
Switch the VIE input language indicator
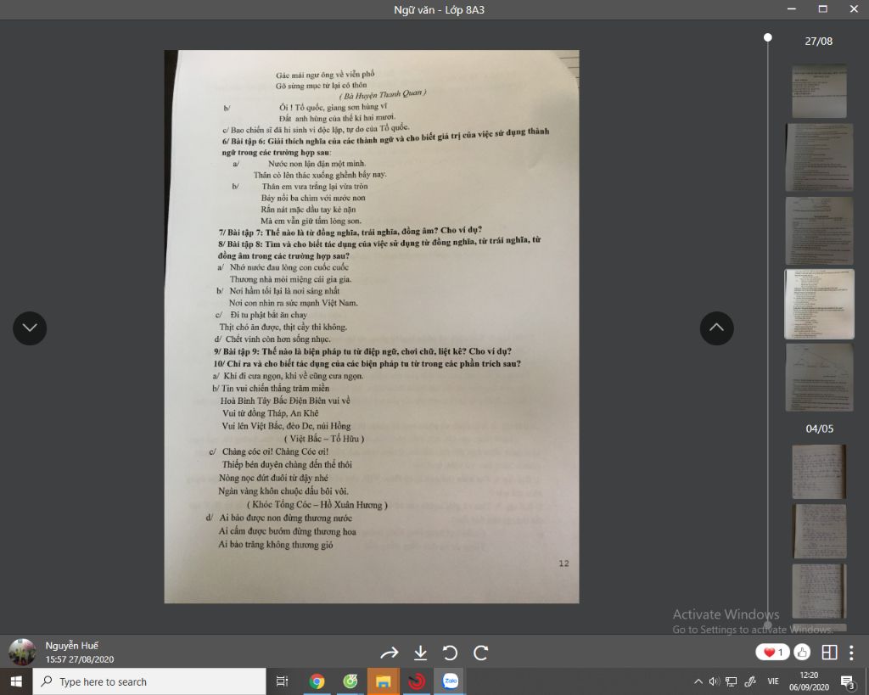coord(773,681)
